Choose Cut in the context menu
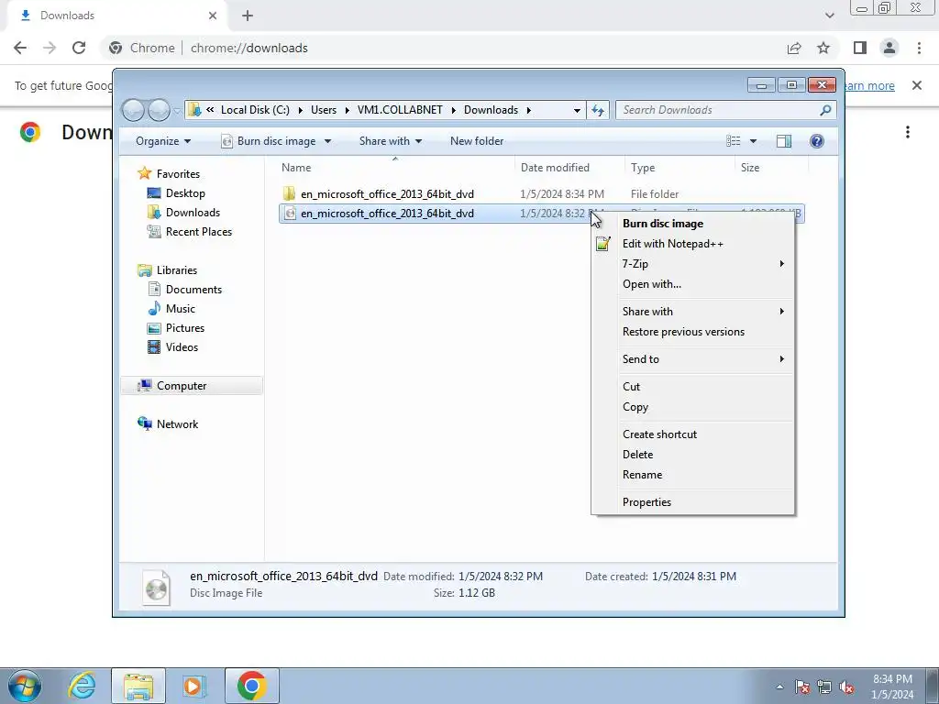 tap(631, 387)
